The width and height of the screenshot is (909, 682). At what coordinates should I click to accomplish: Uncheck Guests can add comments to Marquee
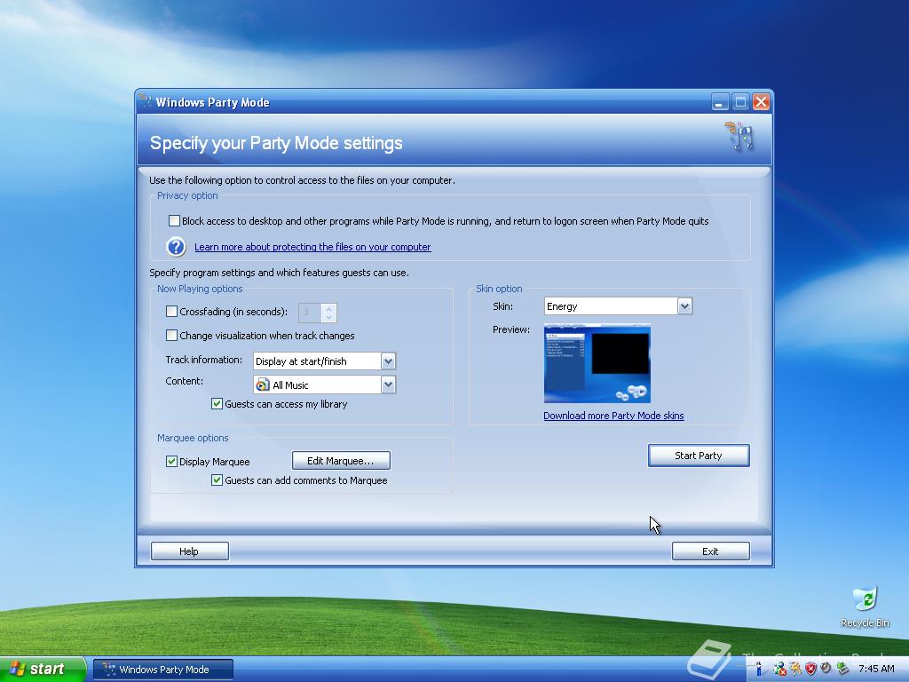click(217, 480)
